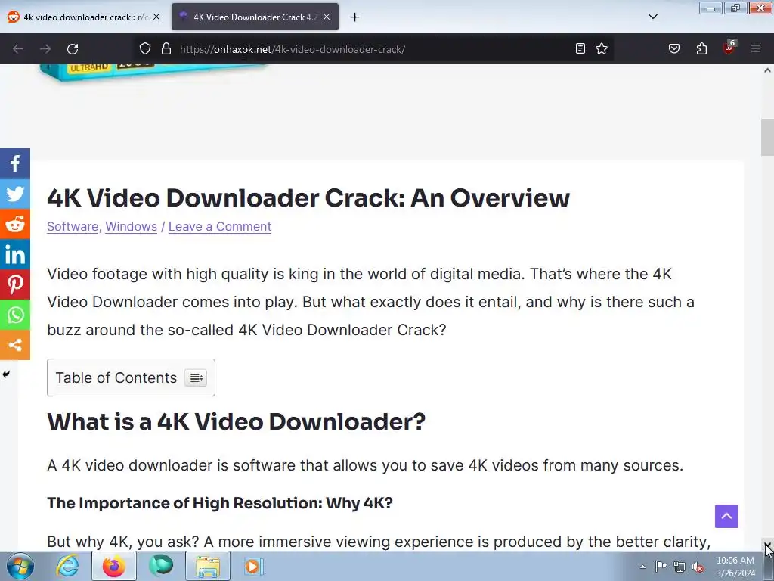Follow the Leave a Comment link
The width and height of the screenshot is (774, 581).
[x=220, y=226]
